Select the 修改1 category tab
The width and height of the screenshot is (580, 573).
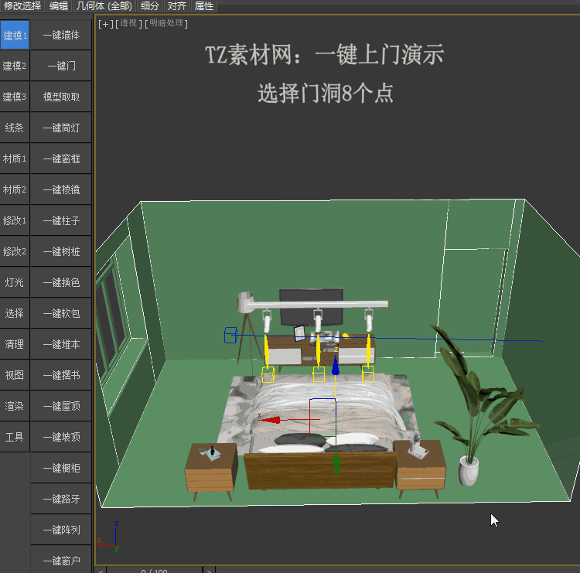pos(15,220)
